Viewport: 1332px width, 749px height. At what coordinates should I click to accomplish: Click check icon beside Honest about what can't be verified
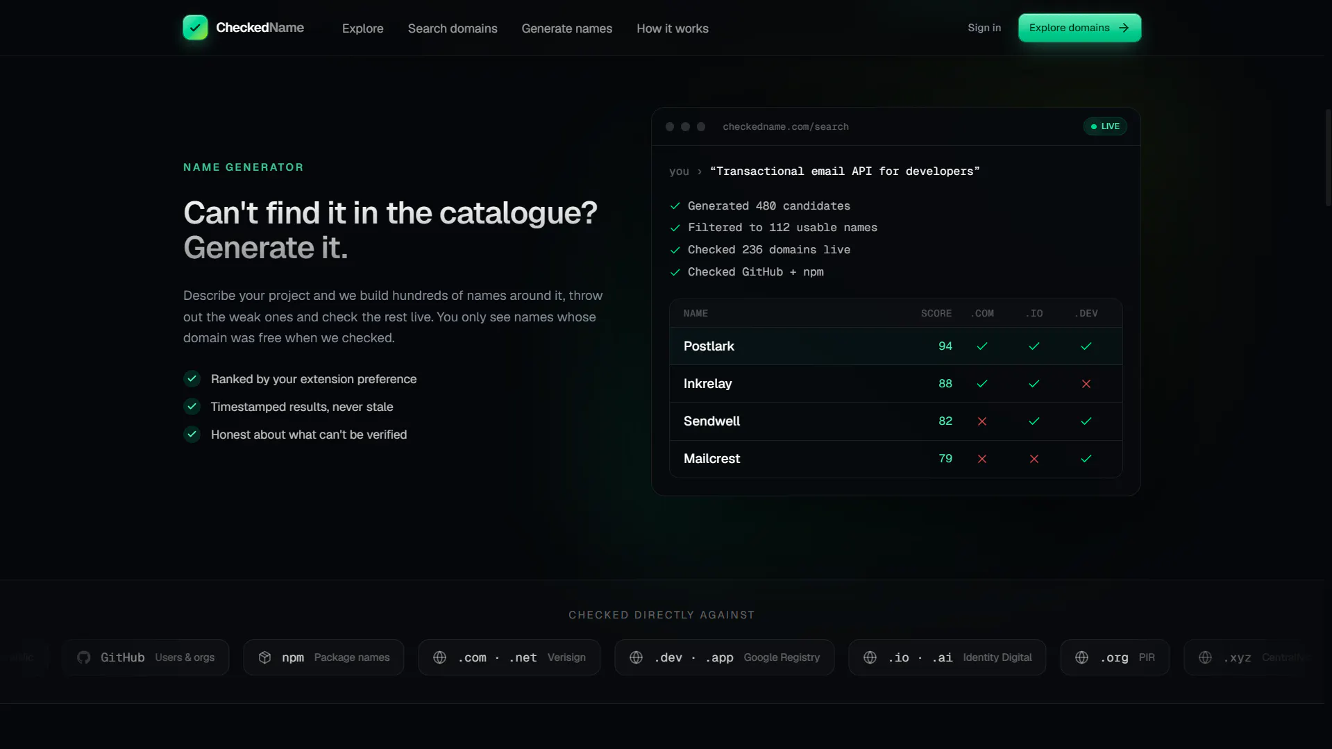(x=192, y=434)
